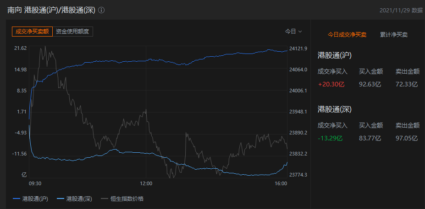Click the 92.63亿 buy amount
Image resolution: width=425 pixels, height=209 pixels.
[370, 84]
